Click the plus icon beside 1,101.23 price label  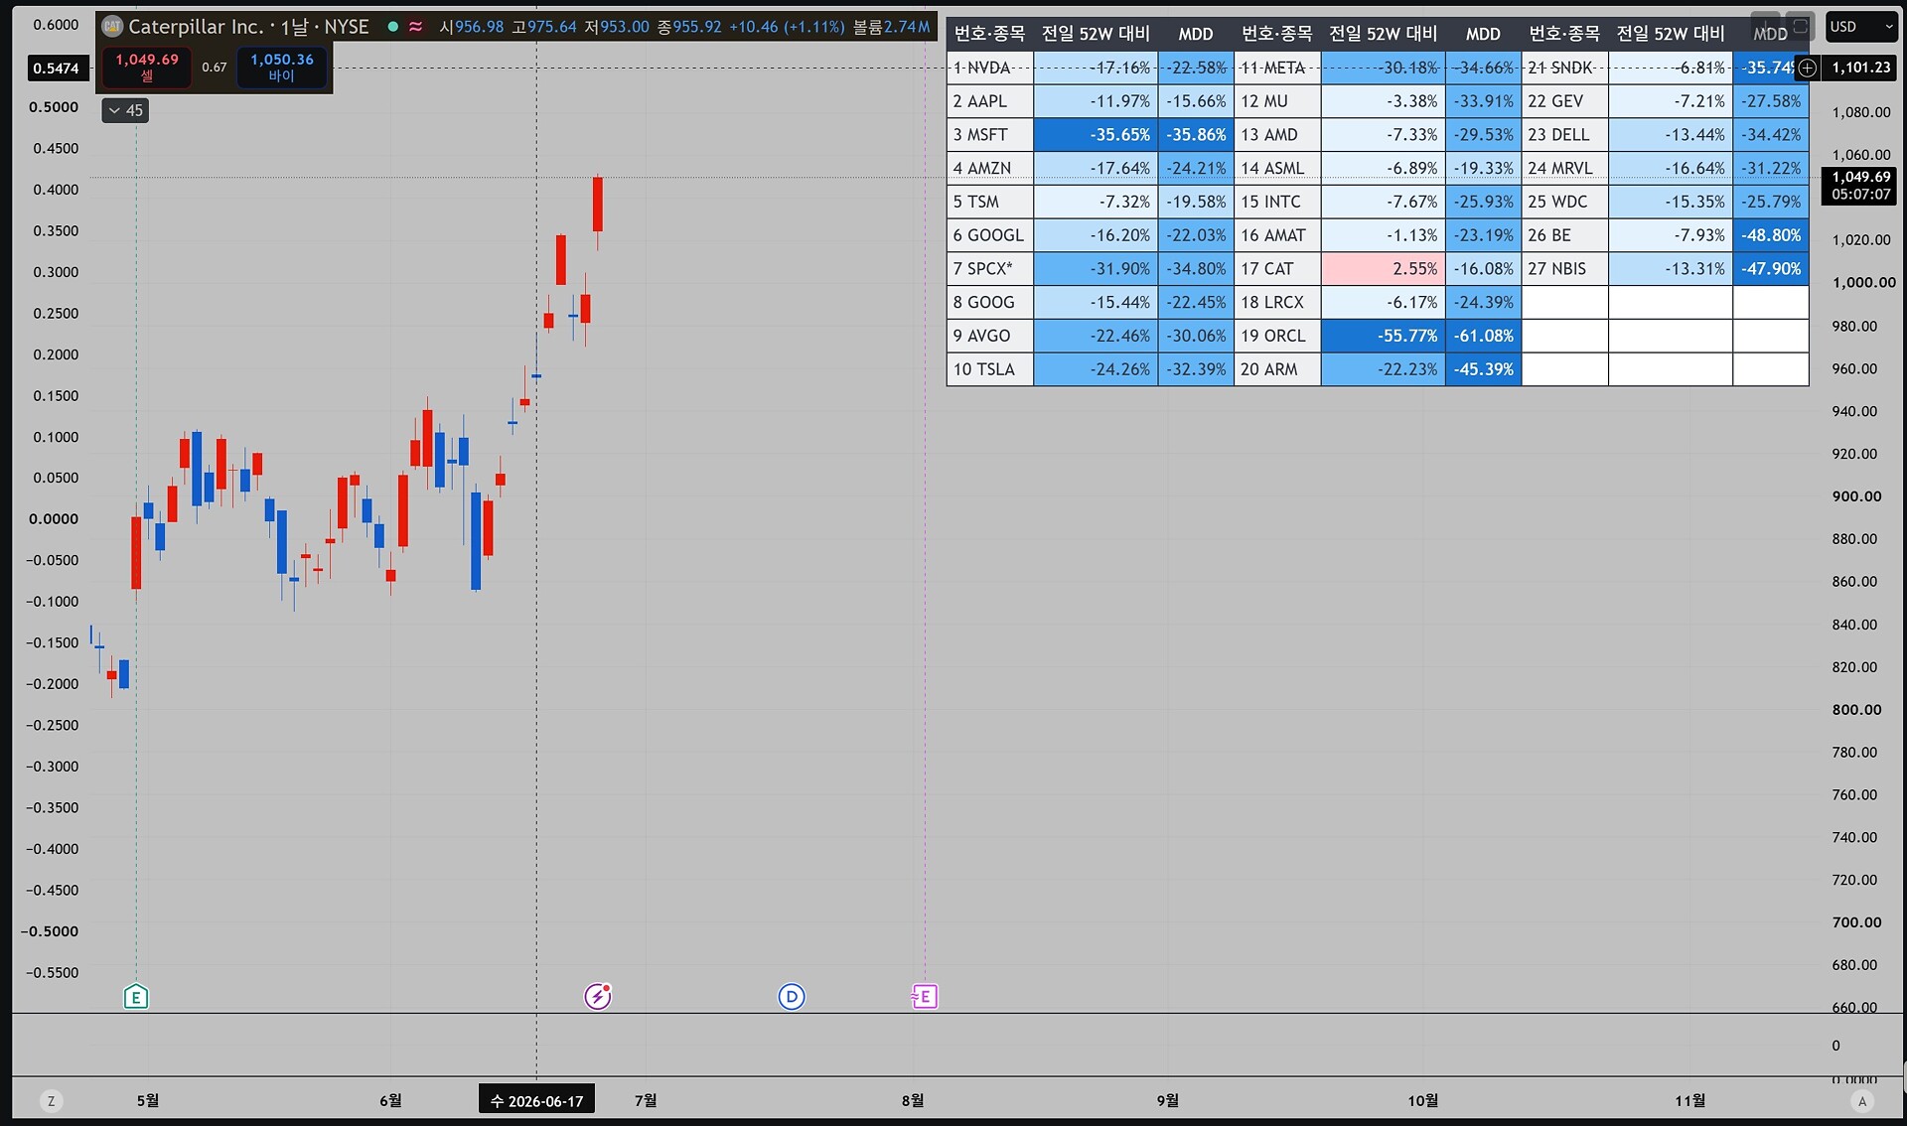(1808, 68)
